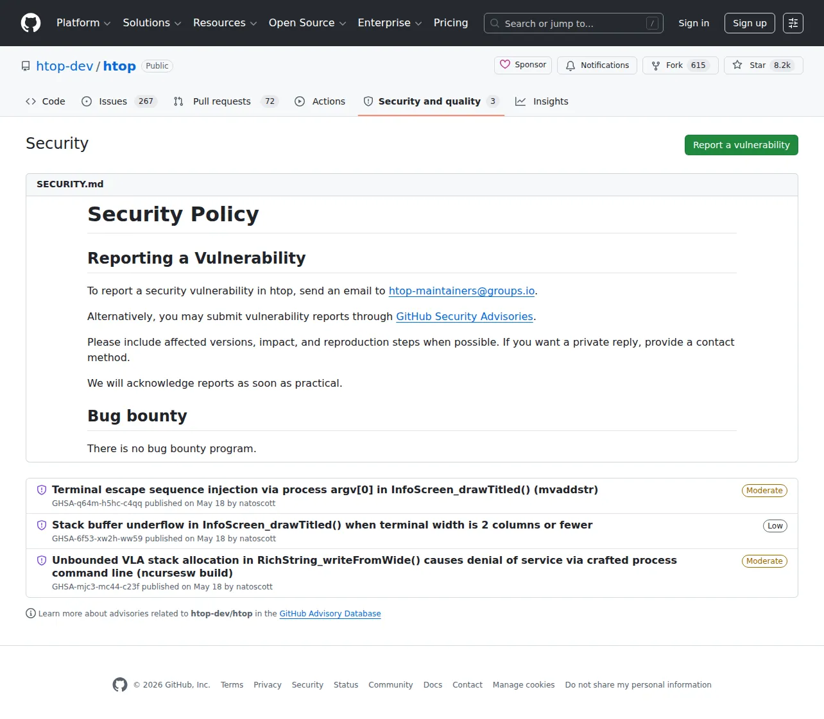Click the Insights graph icon

pos(520,101)
